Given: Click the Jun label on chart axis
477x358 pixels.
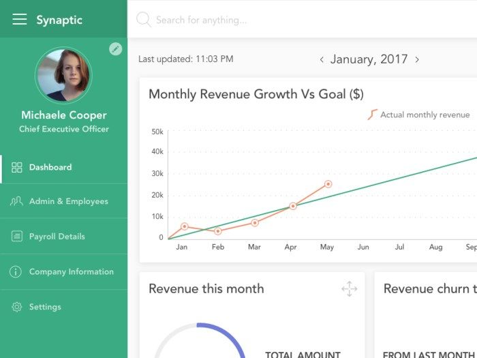Looking at the screenshot, I should pos(363,247).
